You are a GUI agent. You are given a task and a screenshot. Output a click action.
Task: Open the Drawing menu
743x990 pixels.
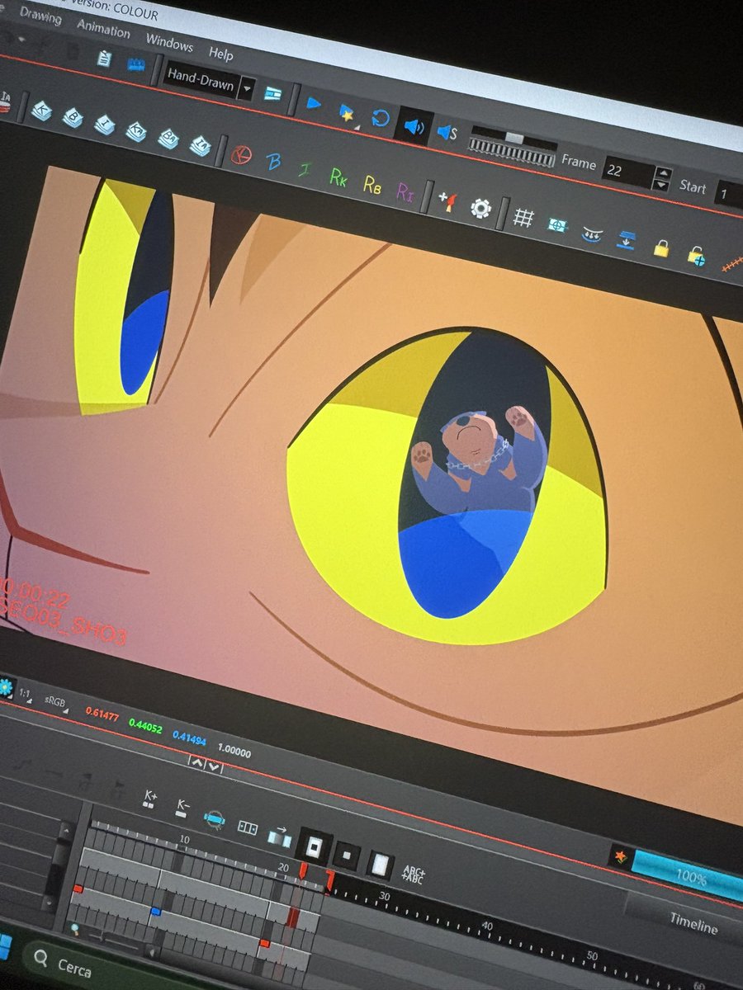[40, 17]
